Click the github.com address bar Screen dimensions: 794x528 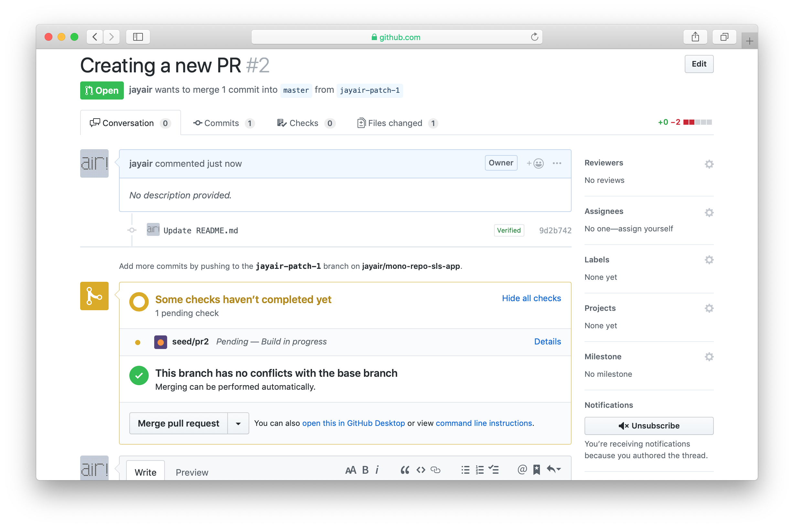pyautogui.click(x=396, y=37)
